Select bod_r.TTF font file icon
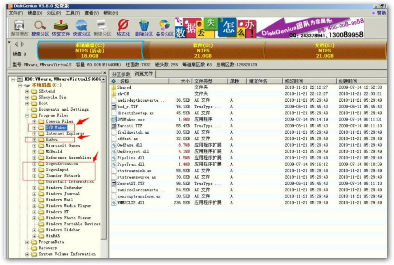The image size is (394, 265). (x=114, y=106)
